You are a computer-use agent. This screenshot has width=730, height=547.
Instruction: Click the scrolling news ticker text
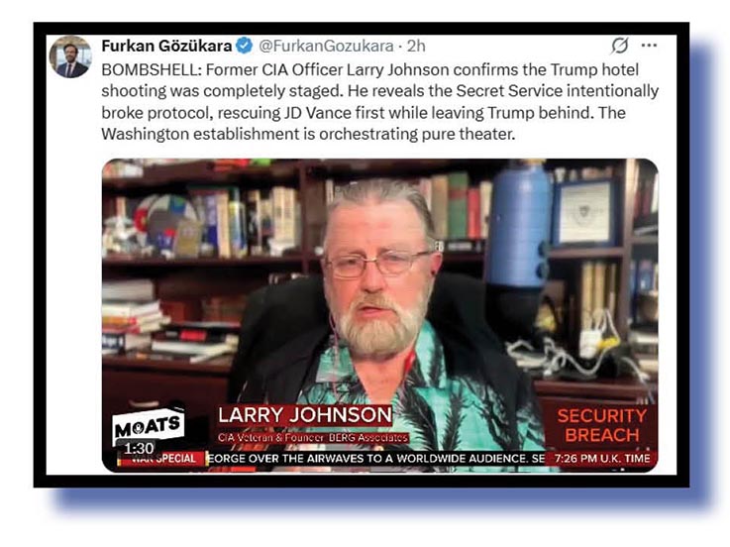tap(376, 459)
